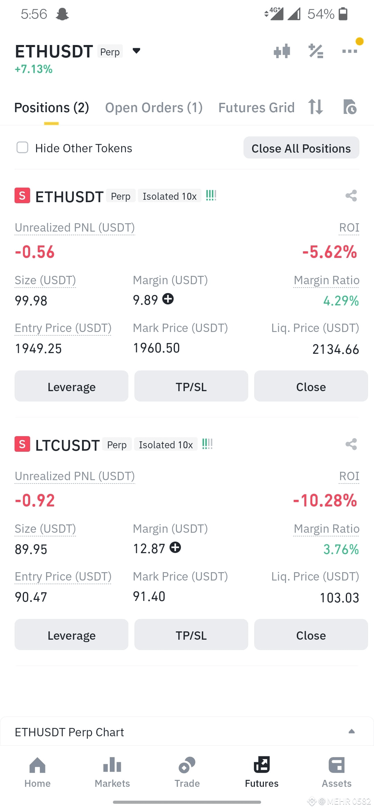374x810 pixels.
Task: Toggle Hide Other Tokens checkbox
Action: tap(23, 147)
